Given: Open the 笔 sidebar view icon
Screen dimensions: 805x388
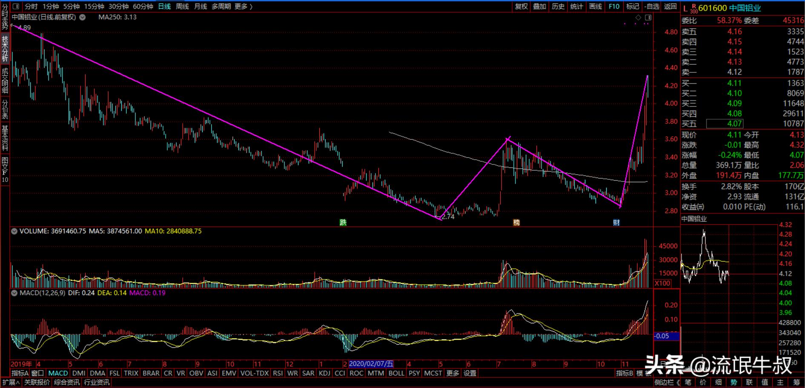Looking at the screenshot, I should [688, 382].
